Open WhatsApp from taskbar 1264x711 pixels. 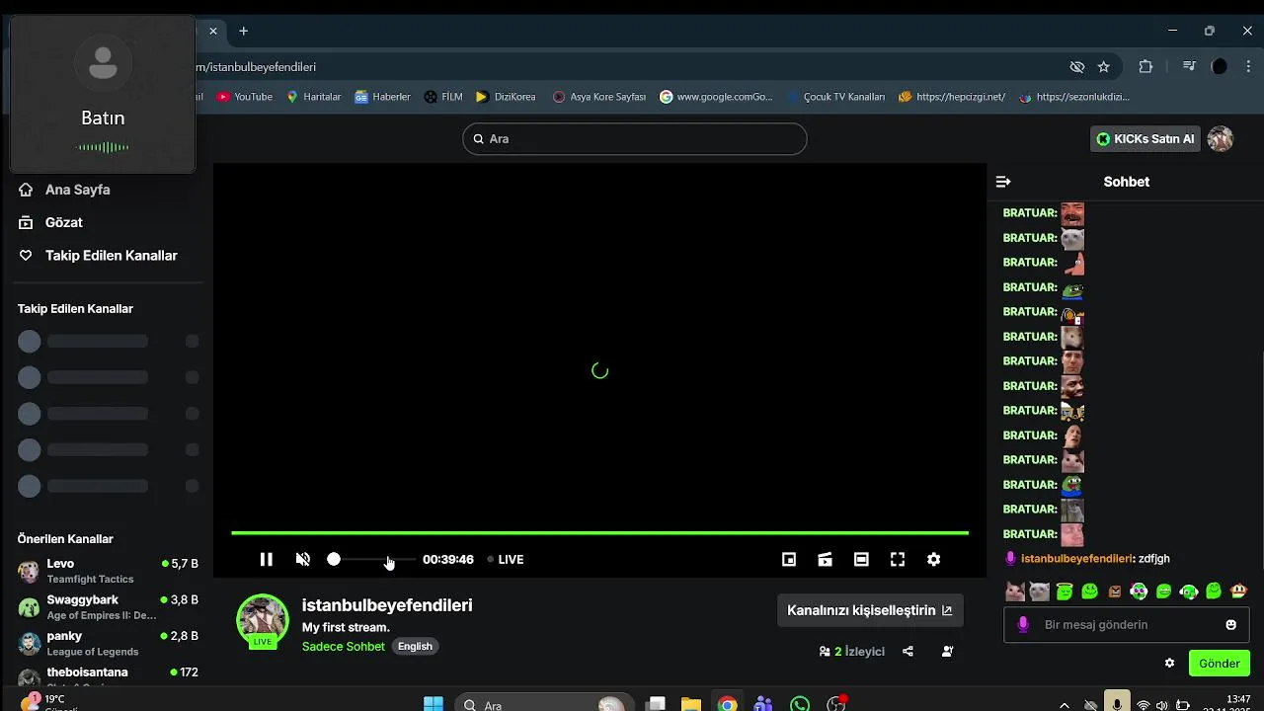(800, 704)
